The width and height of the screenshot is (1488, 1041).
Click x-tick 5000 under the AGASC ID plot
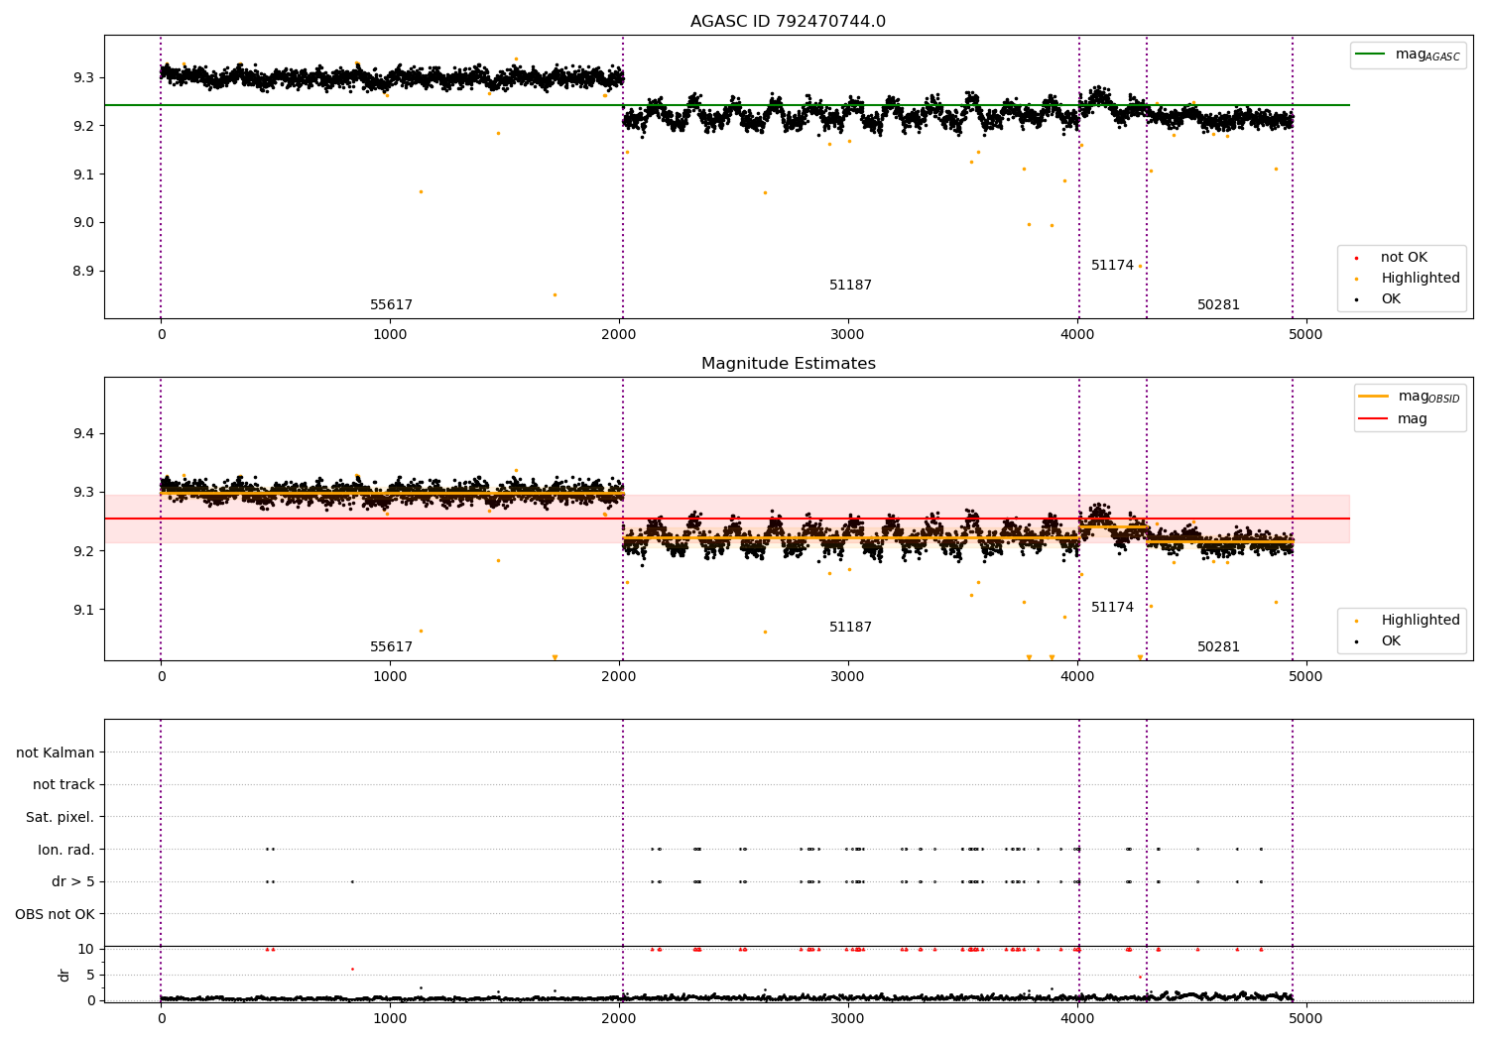(x=1305, y=334)
